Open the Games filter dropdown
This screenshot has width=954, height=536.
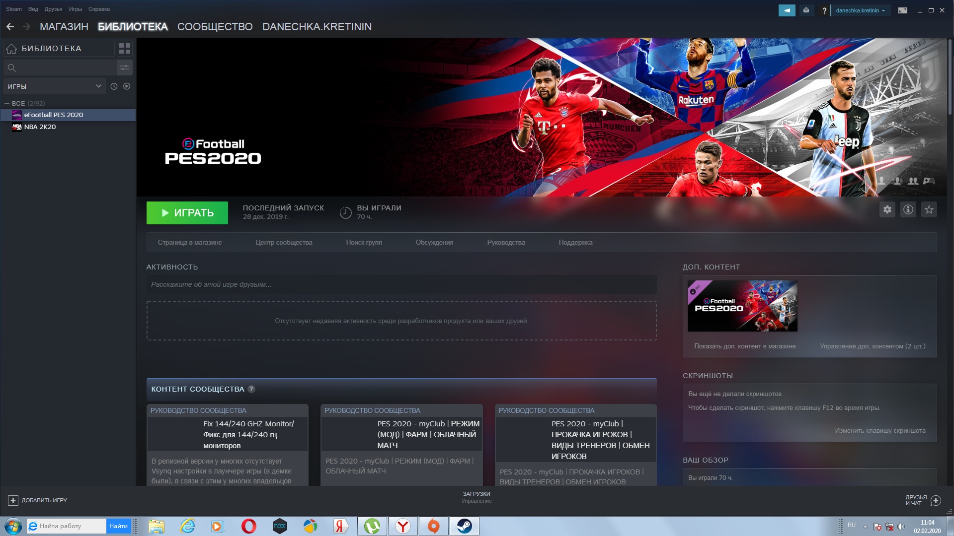click(x=54, y=86)
